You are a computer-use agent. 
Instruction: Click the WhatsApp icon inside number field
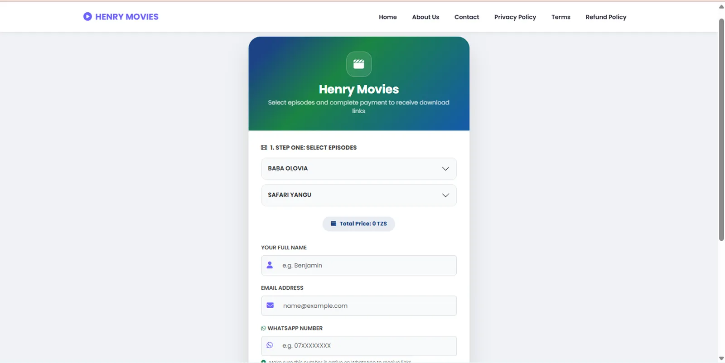(270, 345)
